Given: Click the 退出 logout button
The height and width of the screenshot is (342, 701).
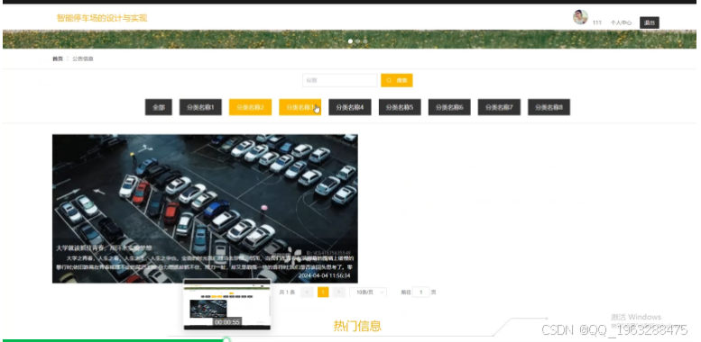Looking at the screenshot, I should (650, 22).
